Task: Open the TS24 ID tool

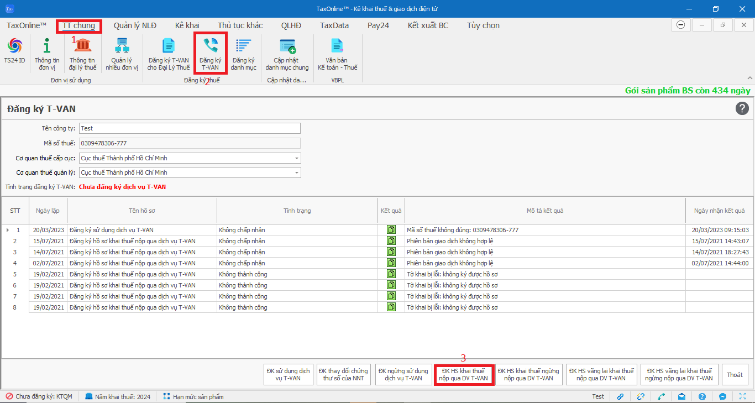Action: [15, 52]
